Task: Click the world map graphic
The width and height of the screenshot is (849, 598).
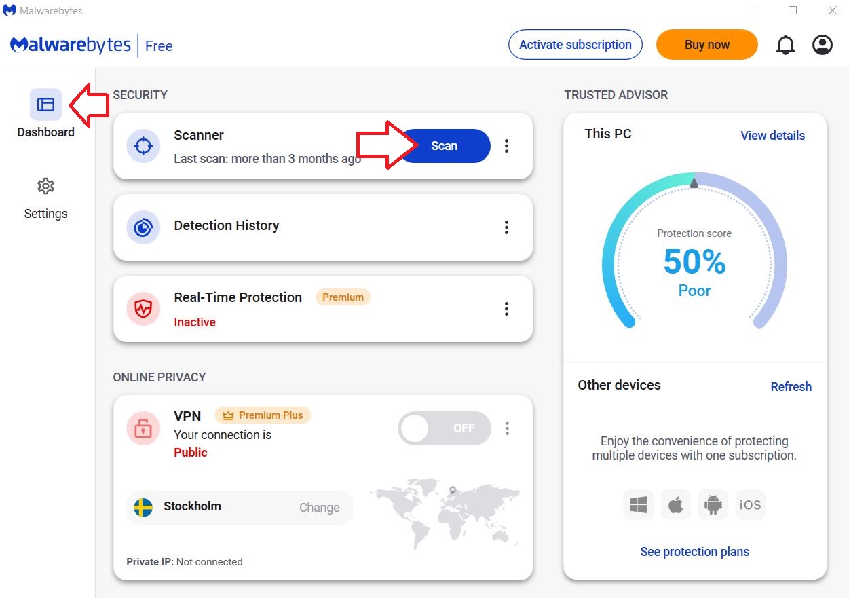Action: click(x=445, y=514)
